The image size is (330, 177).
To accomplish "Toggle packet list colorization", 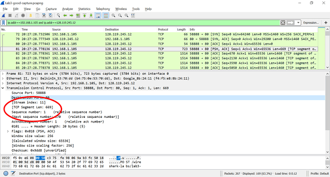I will point(106,15).
